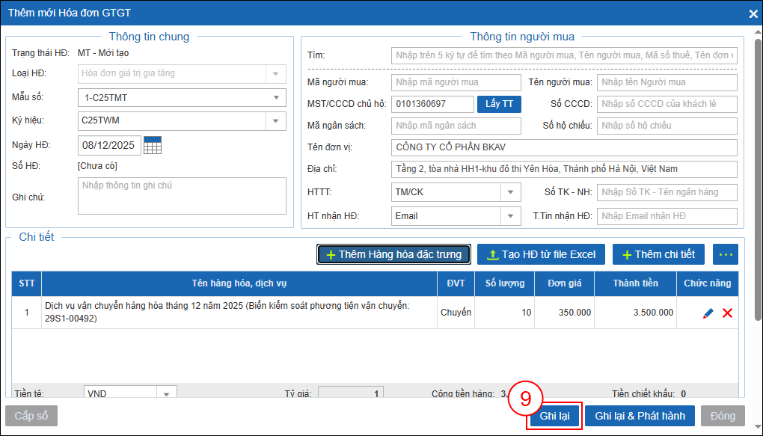
Task: Expand the Ký hiệu dropdown
Action: click(x=277, y=120)
